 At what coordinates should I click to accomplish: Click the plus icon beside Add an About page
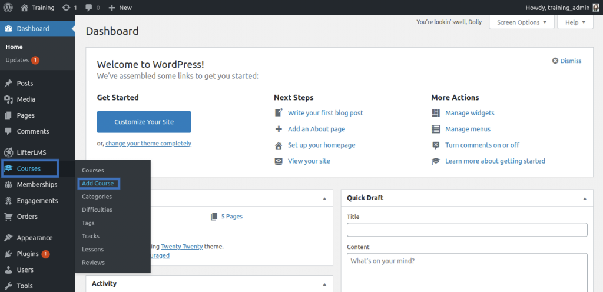tap(279, 129)
